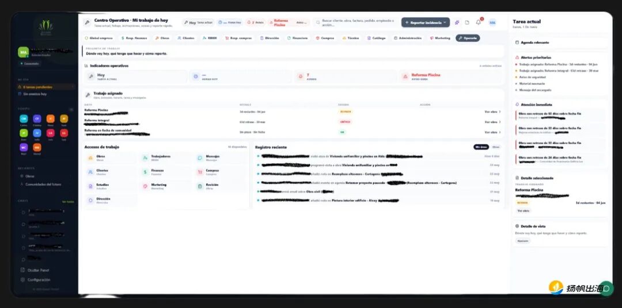Click the company logo atop sidebar
Viewport: 622px width, 308px height.
45,28
